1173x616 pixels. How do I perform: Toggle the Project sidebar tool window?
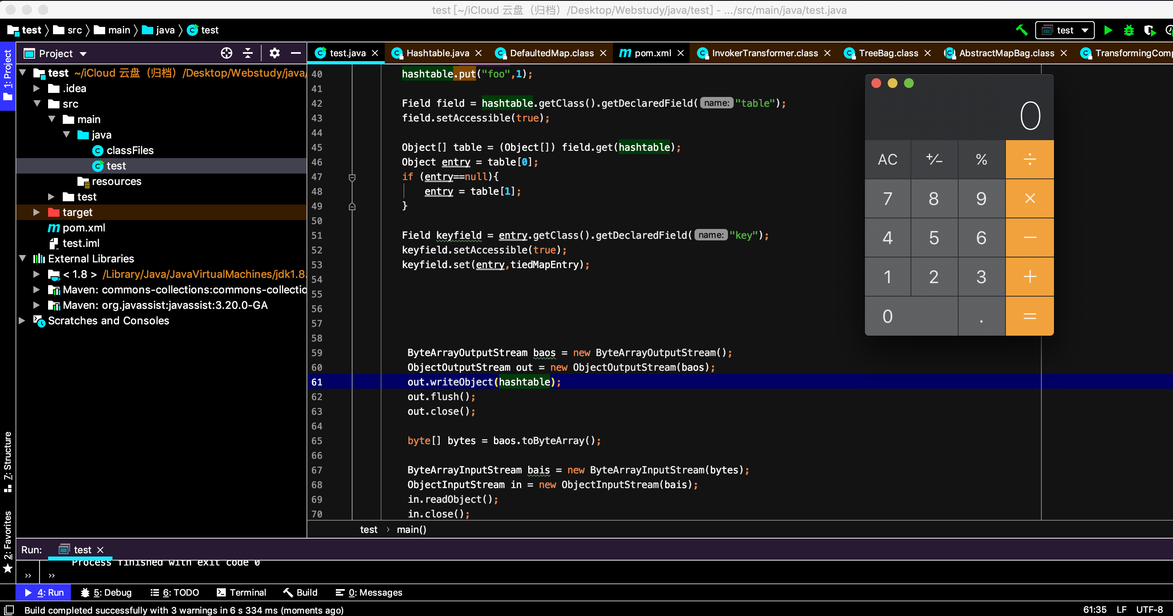pyautogui.click(x=7, y=75)
